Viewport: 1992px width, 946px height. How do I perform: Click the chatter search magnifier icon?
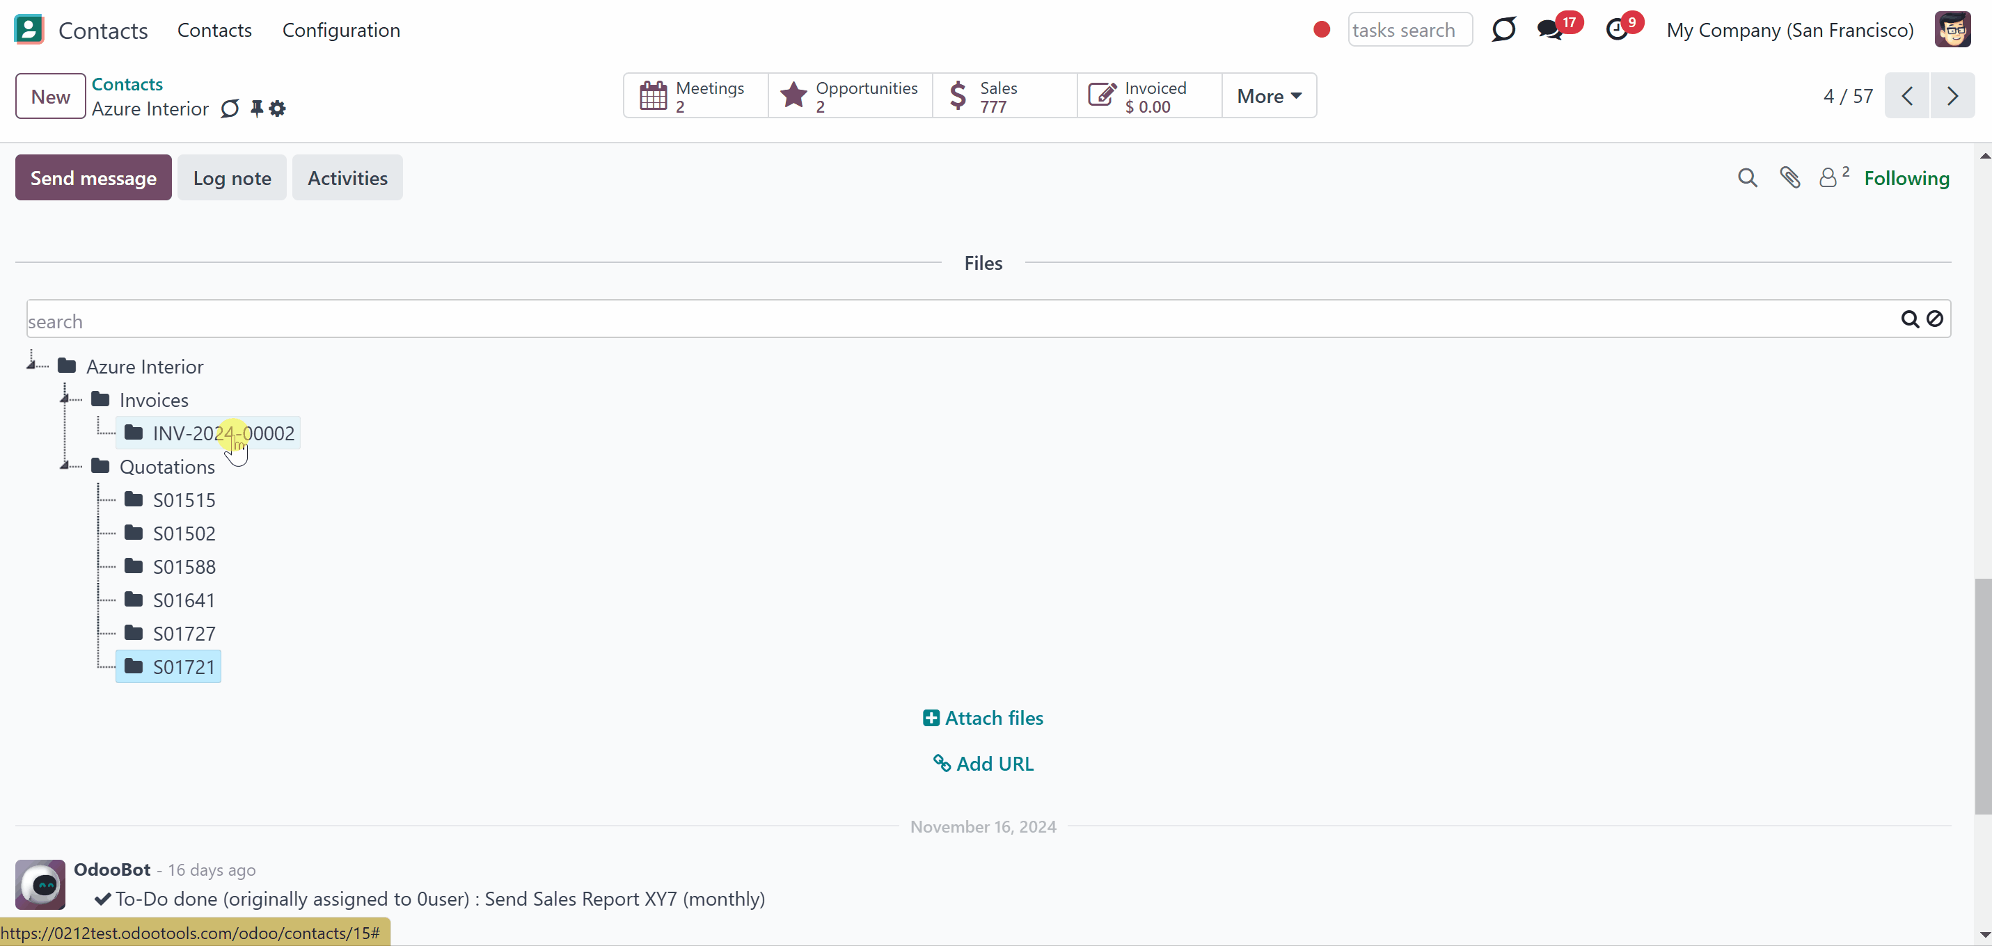[x=1747, y=178]
